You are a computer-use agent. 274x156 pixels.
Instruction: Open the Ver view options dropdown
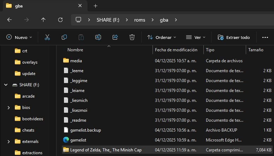pos(196,37)
